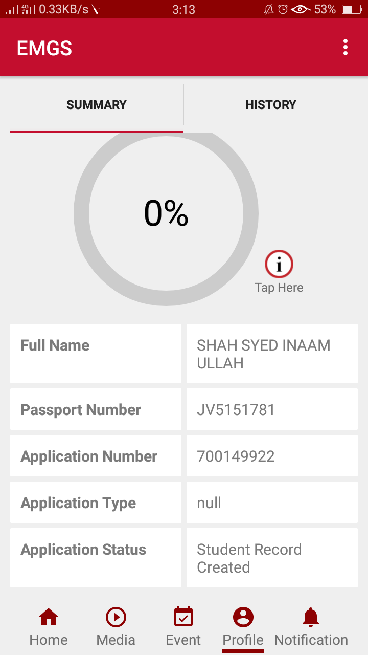Switch to the HISTORY tab
Image resolution: width=368 pixels, height=655 pixels.
click(271, 105)
